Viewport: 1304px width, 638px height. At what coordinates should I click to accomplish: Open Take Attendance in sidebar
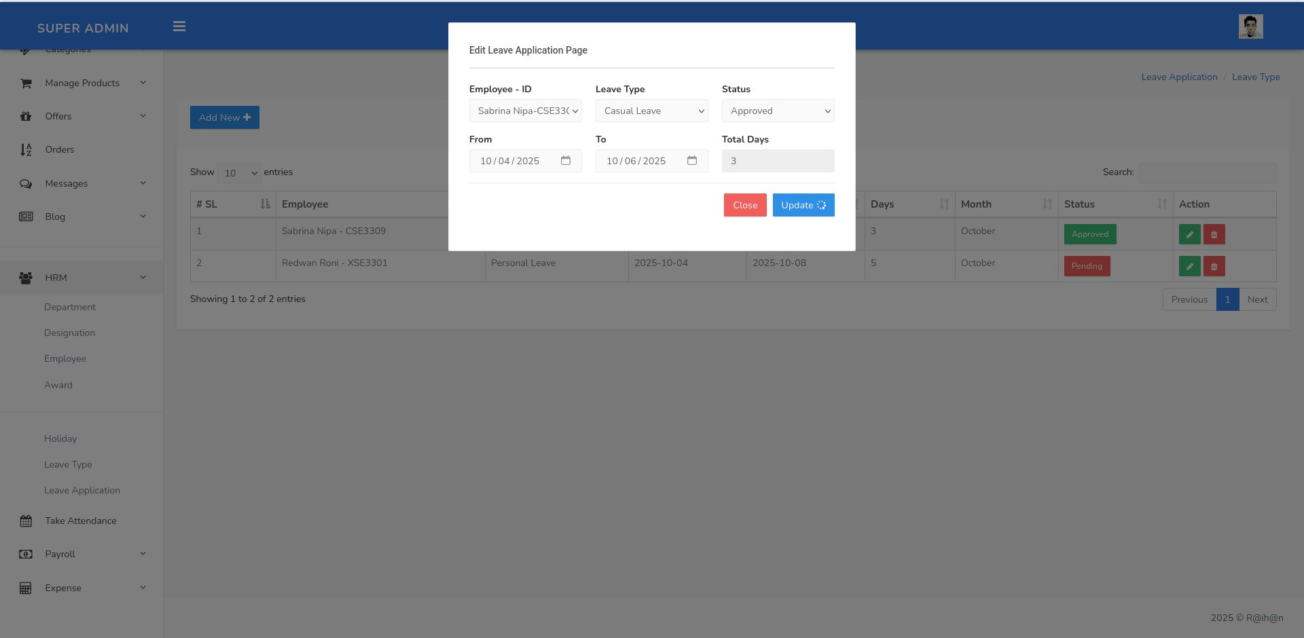[81, 521]
